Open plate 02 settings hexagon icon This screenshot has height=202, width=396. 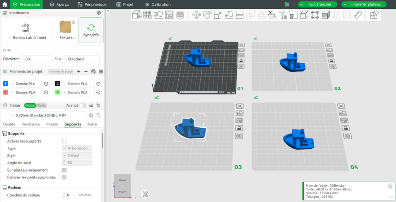tap(333, 66)
